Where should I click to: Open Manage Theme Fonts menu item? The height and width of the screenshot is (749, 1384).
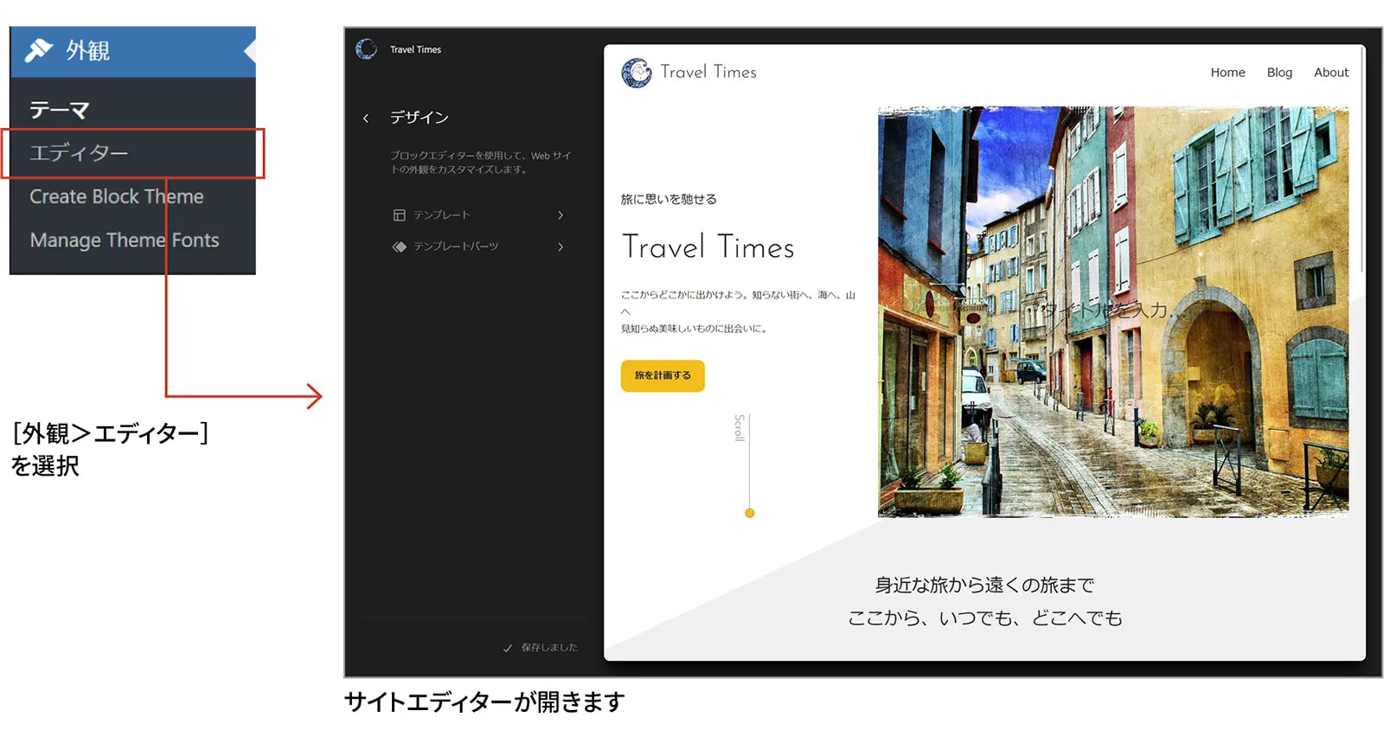coord(125,240)
